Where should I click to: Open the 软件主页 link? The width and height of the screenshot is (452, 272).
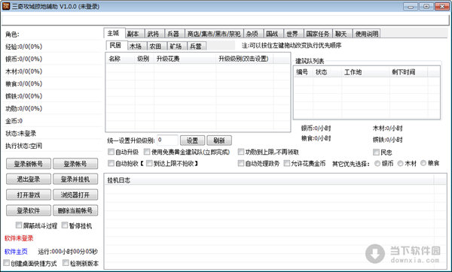(x=16, y=252)
